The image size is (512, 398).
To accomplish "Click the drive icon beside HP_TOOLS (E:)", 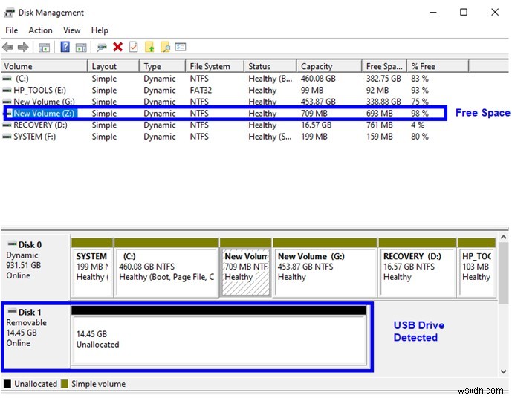I will click(7, 91).
